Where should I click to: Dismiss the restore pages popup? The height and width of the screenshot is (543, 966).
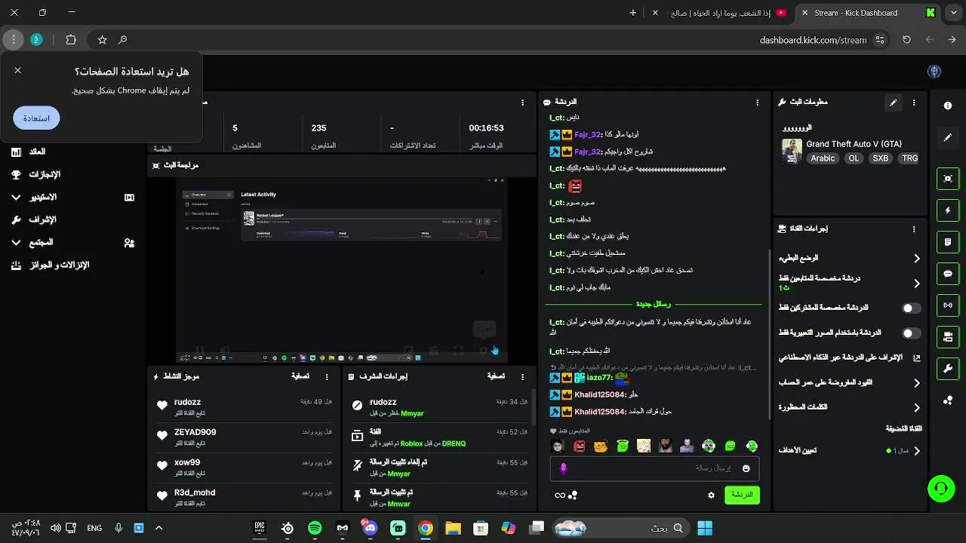[x=17, y=70]
